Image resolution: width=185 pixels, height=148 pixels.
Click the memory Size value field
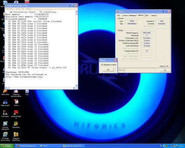(x=132, y=24)
